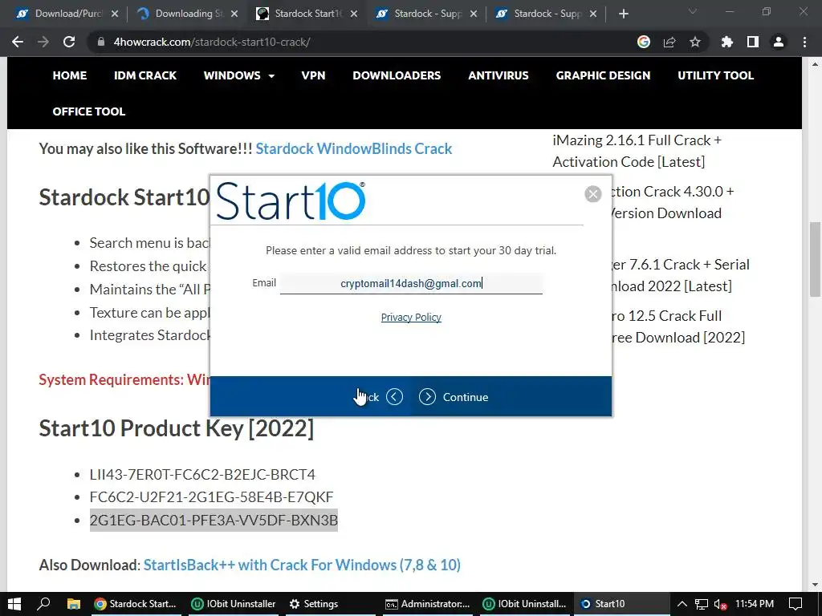The image size is (822, 616).
Task: Click the share page icon
Action: click(669, 42)
